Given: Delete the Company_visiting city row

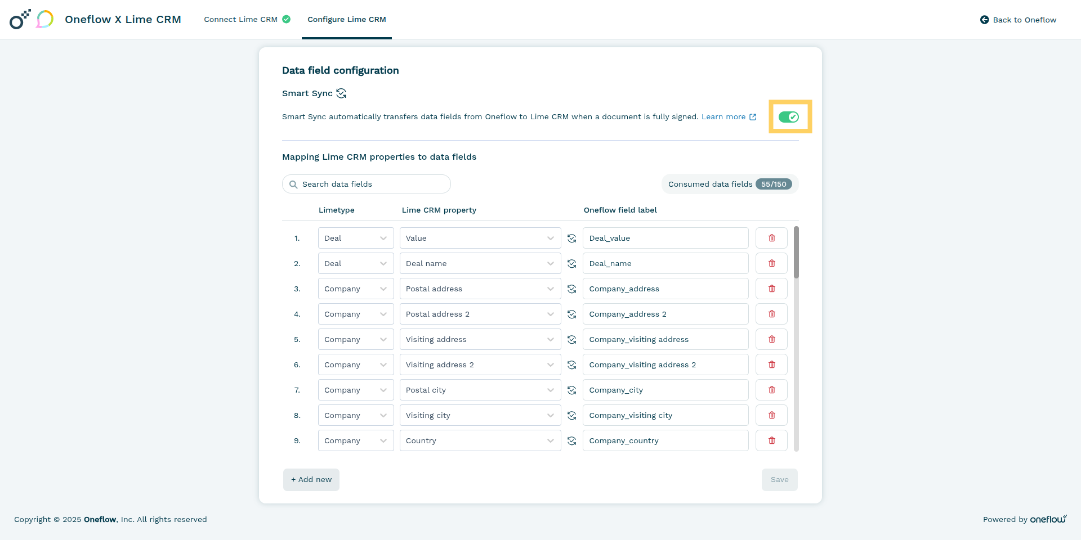Looking at the screenshot, I should point(771,415).
